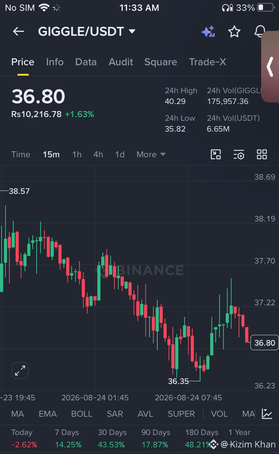Screen dimensions: 279x454
Task: Expand the GIGGLE/USDT pair selector
Action: [x=87, y=32]
